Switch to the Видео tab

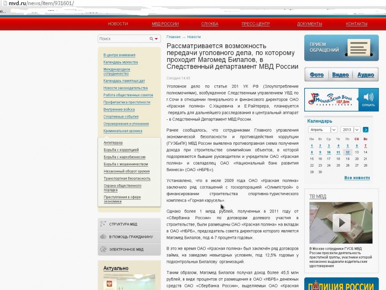(x=340, y=75)
